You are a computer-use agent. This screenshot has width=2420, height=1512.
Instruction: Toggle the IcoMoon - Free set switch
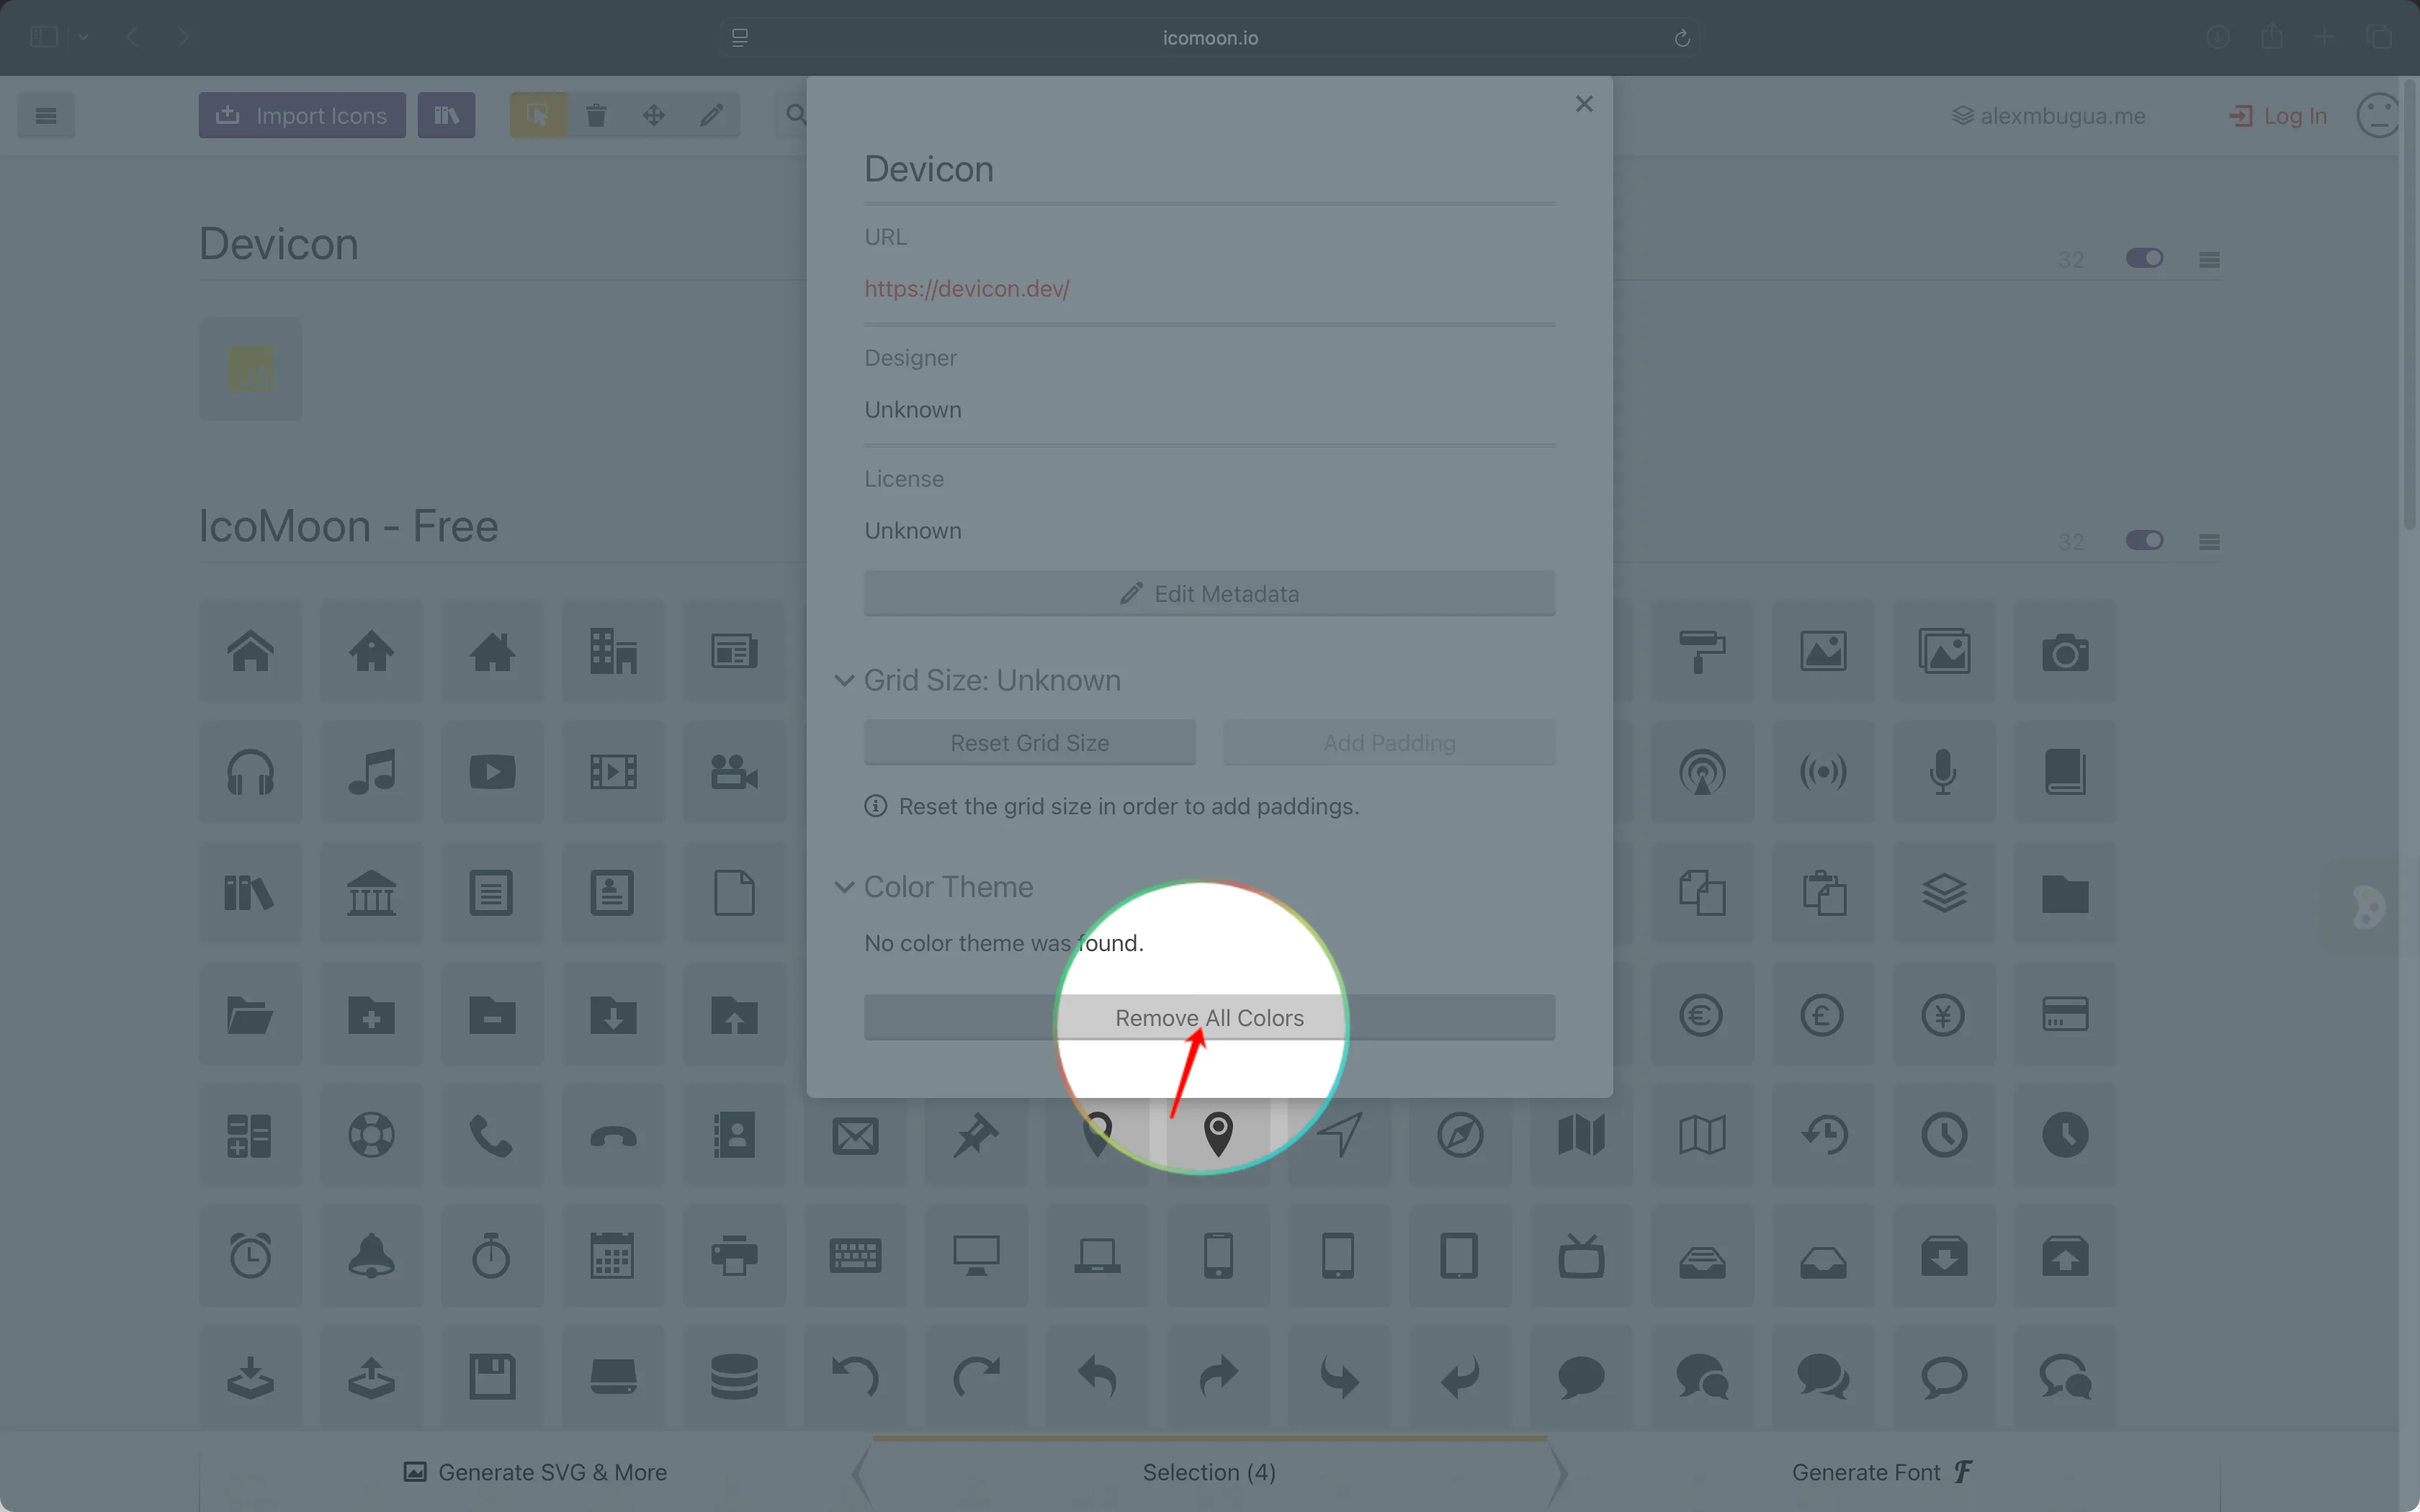pyautogui.click(x=2144, y=541)
